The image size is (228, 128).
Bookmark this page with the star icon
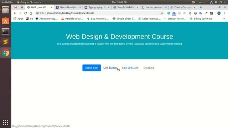click(162, 13)
